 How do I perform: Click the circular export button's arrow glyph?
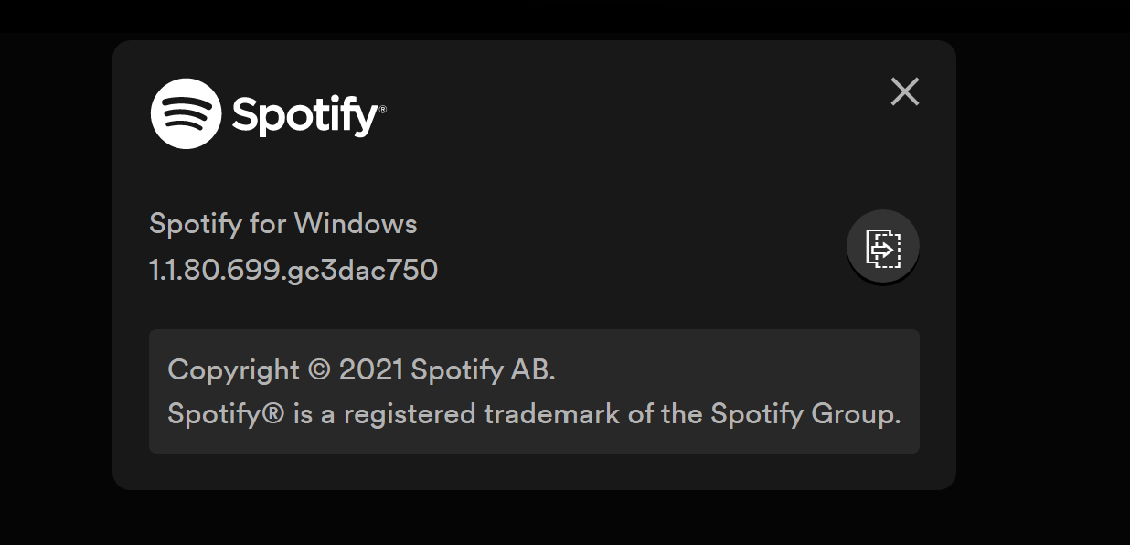(x=885, y=247)
